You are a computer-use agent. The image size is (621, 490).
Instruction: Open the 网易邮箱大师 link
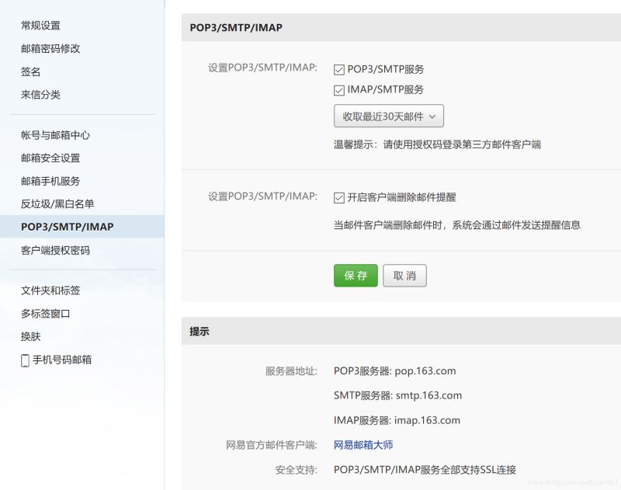(363, 445)
